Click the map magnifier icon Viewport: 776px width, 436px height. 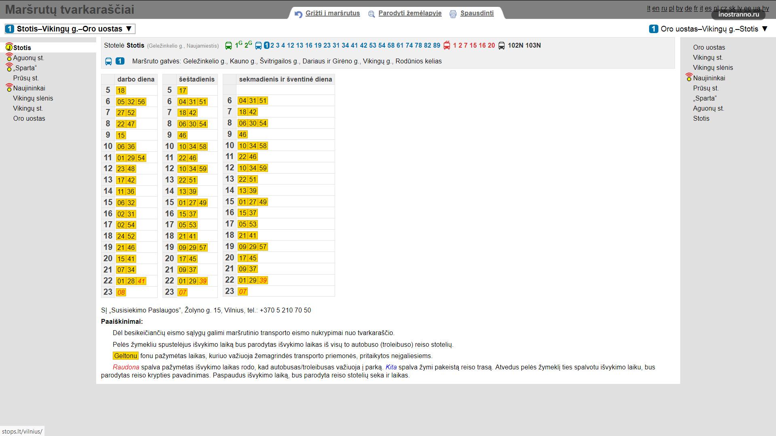371,14
